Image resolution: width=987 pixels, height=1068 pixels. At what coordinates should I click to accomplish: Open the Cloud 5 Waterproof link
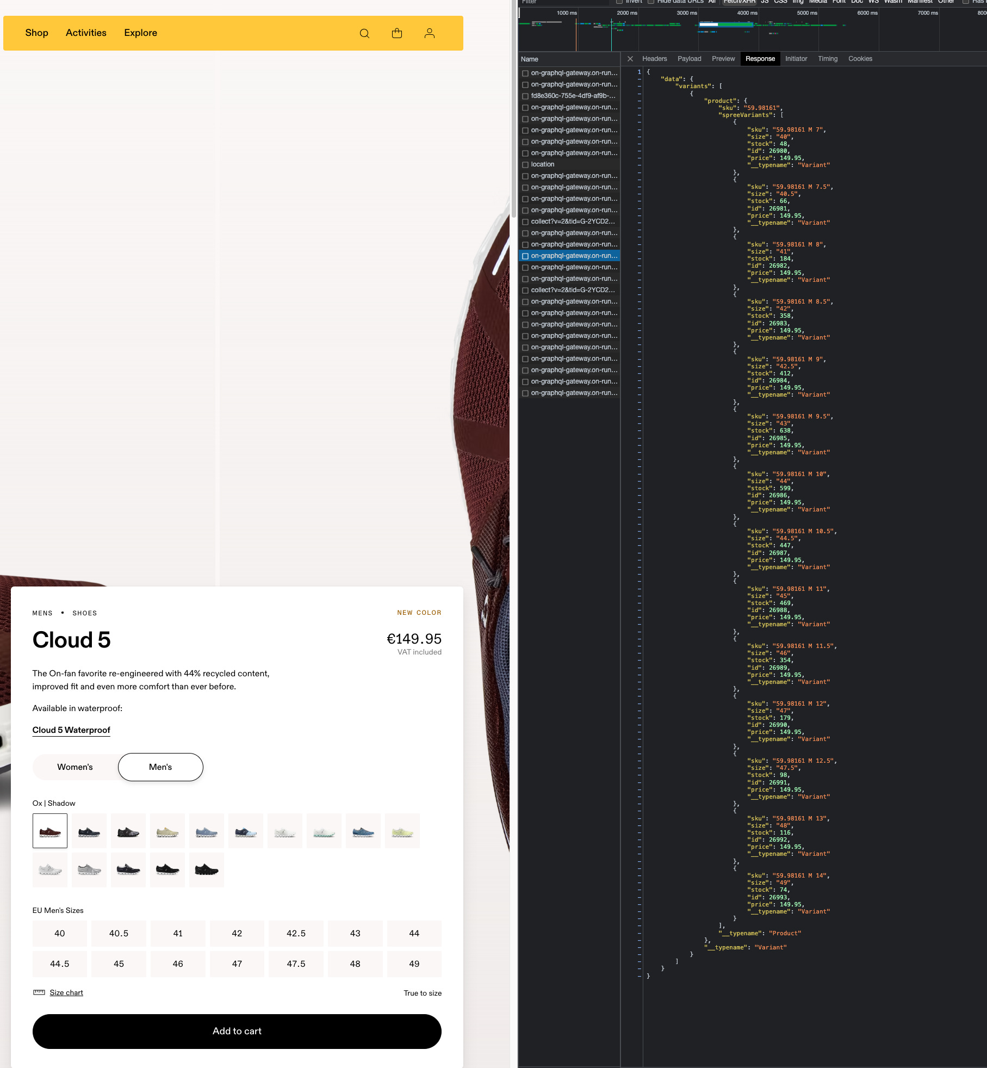(x=71, y=730)
